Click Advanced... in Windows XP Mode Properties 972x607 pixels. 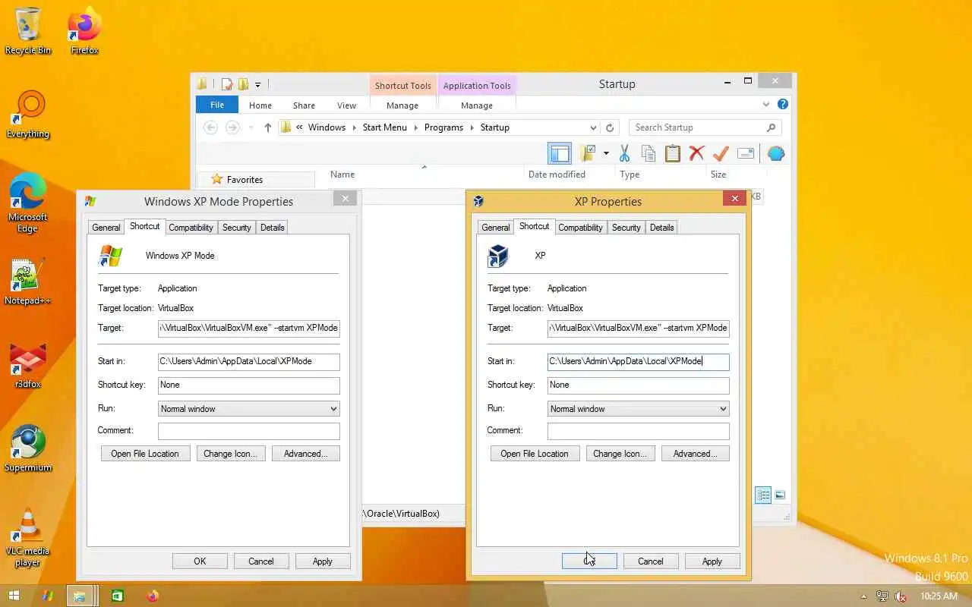click(x=305, y=454)
